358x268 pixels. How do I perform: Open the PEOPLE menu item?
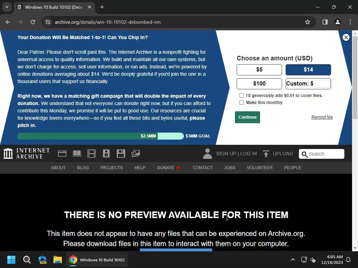[x=293, y=168]
